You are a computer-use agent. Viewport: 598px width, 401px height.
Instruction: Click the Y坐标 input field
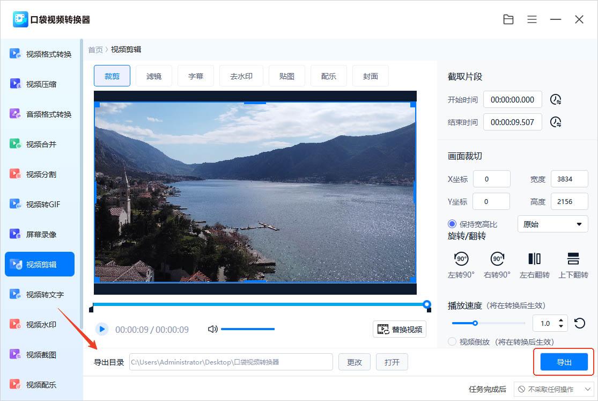click(x=491, y=201)
